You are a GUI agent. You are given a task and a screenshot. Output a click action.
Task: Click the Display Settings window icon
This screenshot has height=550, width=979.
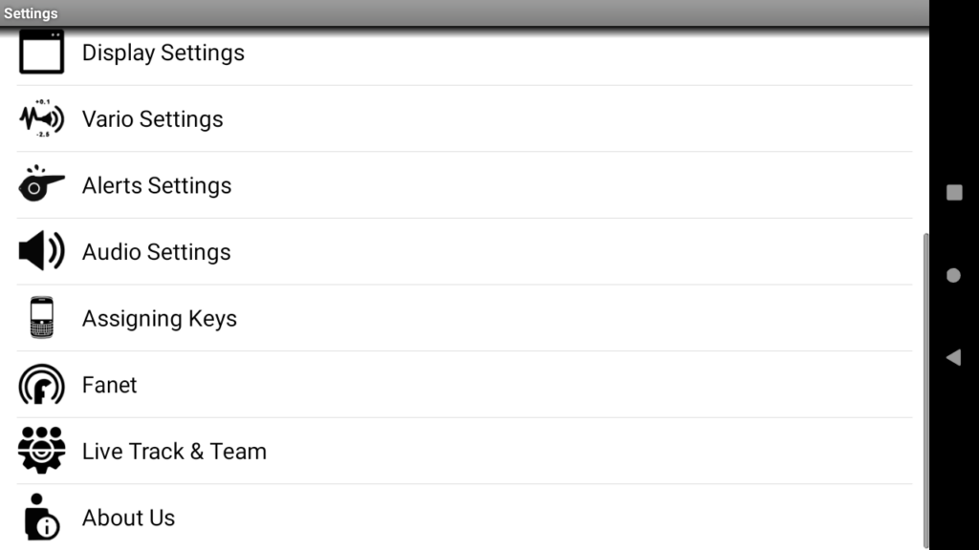pyautogui.click(x=41, y=52)
